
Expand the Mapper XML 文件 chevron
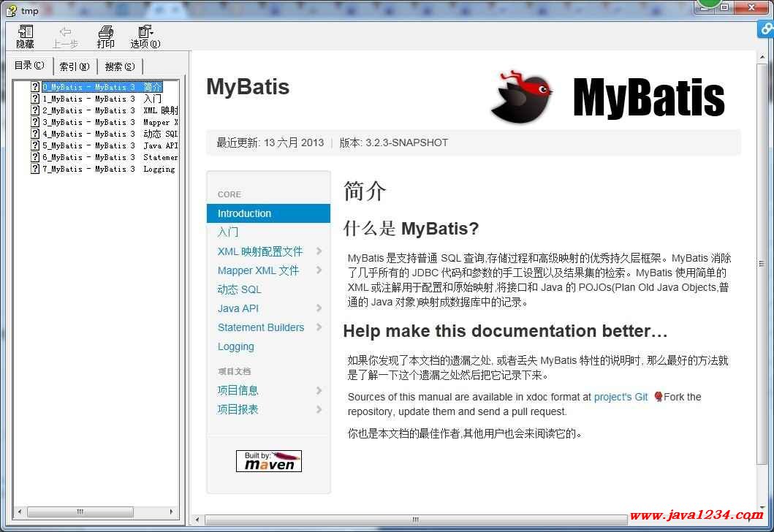319,270
